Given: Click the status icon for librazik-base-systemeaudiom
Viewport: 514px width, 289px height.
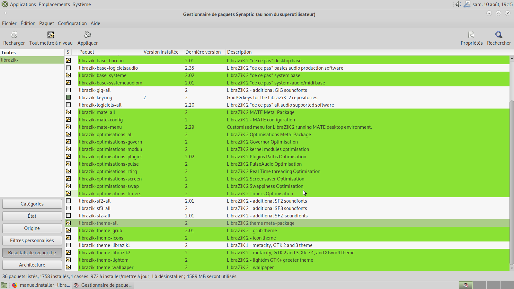Looking at the screenshot, I should point(68,83).
